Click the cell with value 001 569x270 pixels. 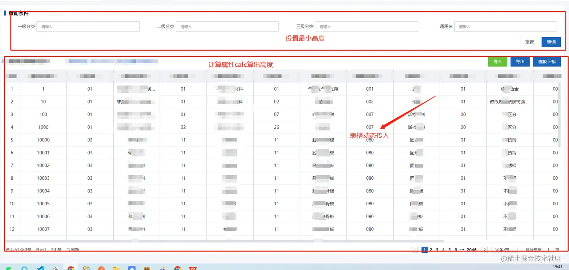(370, 89)
